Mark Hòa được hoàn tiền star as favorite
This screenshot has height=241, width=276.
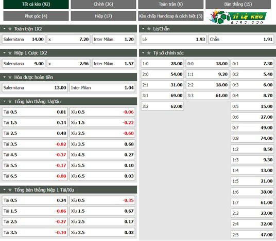point(10,77)
